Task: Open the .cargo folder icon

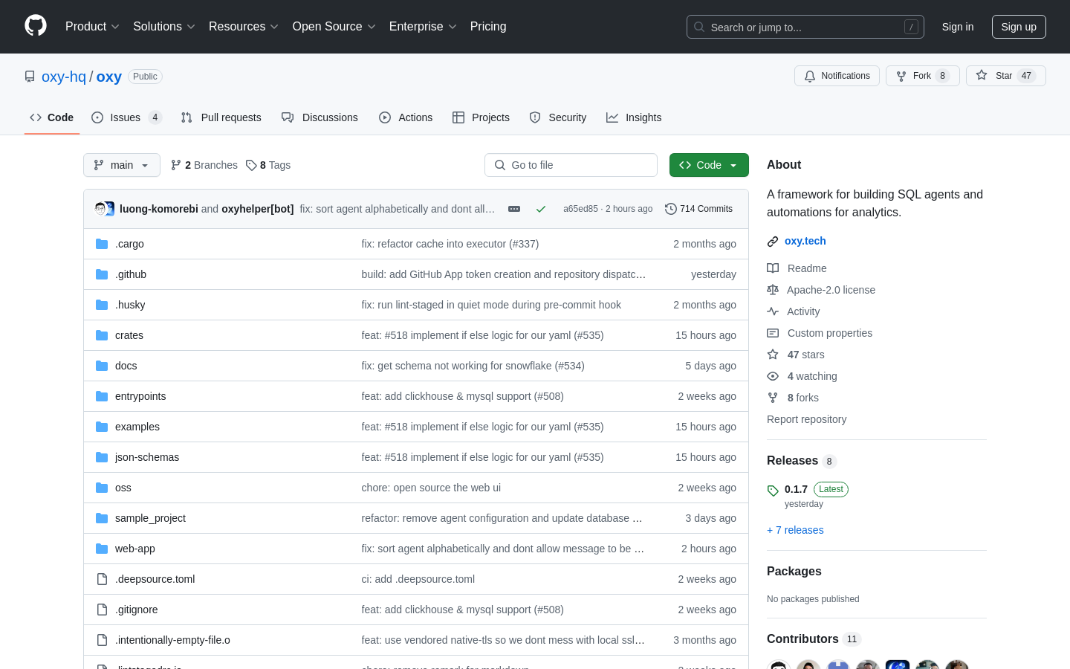Action: 102,244
